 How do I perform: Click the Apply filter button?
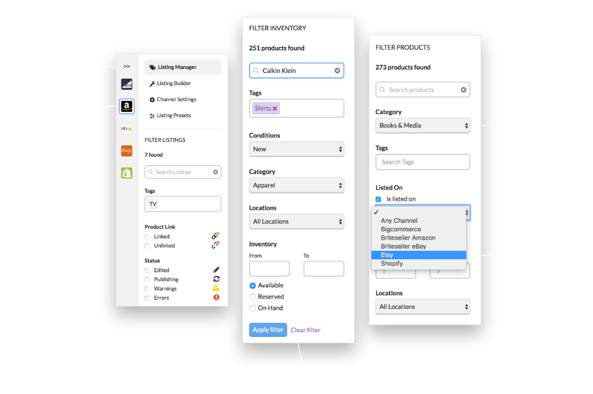[268, 330]
